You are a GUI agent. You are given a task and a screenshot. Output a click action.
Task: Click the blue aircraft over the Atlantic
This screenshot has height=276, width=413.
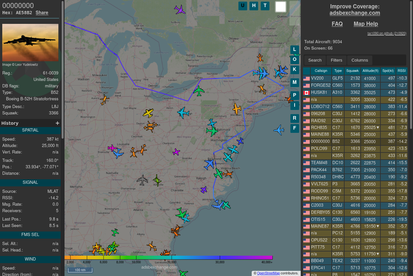click(279, 130)
